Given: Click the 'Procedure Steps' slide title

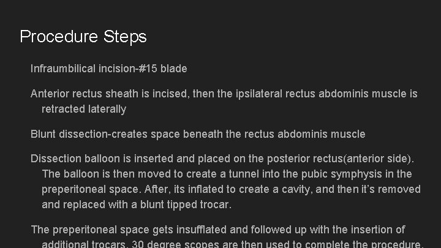Looking at the screenshot, I should tap(83, 37).
